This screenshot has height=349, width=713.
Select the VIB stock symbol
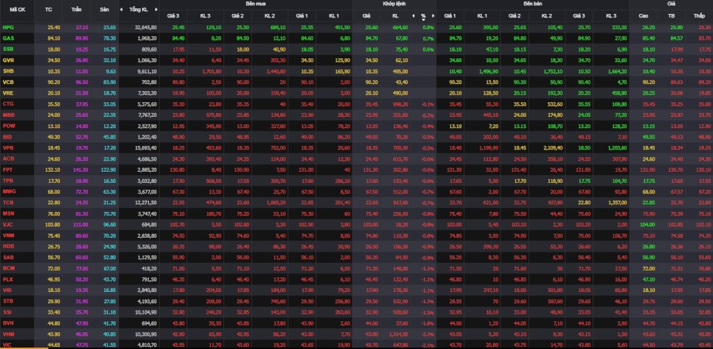coord(8,289)
